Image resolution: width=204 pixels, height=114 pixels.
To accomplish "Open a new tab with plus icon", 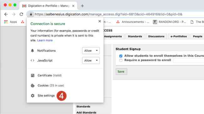I will (x=82, y=6).
